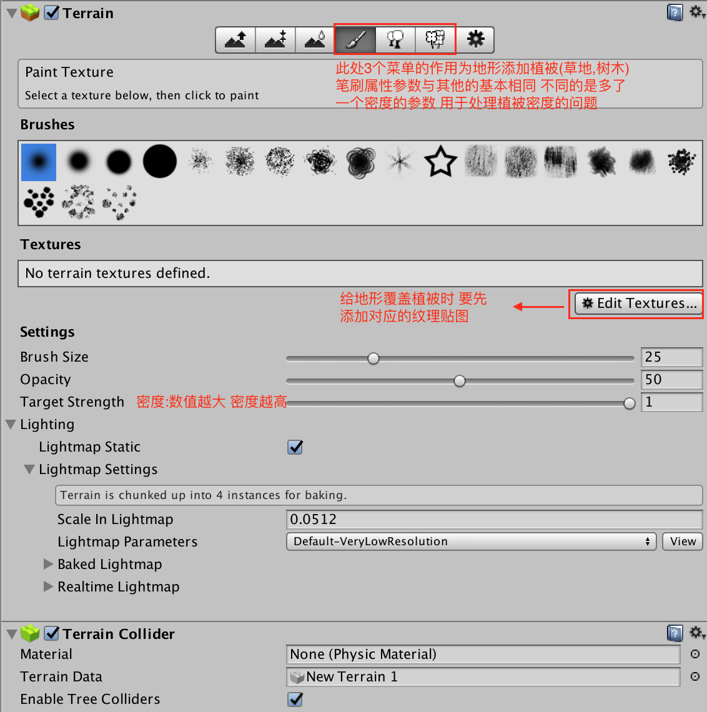Select the black dots cluster brush

(39, 202)
